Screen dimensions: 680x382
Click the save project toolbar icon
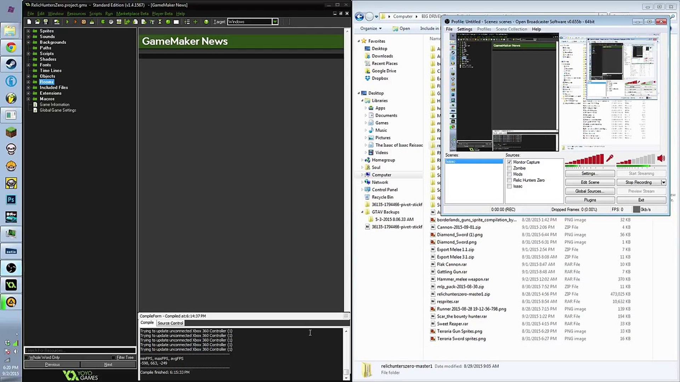45,22
